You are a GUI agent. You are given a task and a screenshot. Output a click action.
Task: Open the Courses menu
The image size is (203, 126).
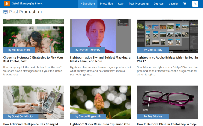159,4
